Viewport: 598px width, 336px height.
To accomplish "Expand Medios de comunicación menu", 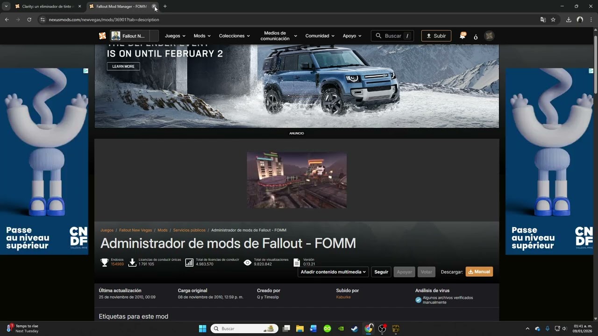I will pos(278,36).
